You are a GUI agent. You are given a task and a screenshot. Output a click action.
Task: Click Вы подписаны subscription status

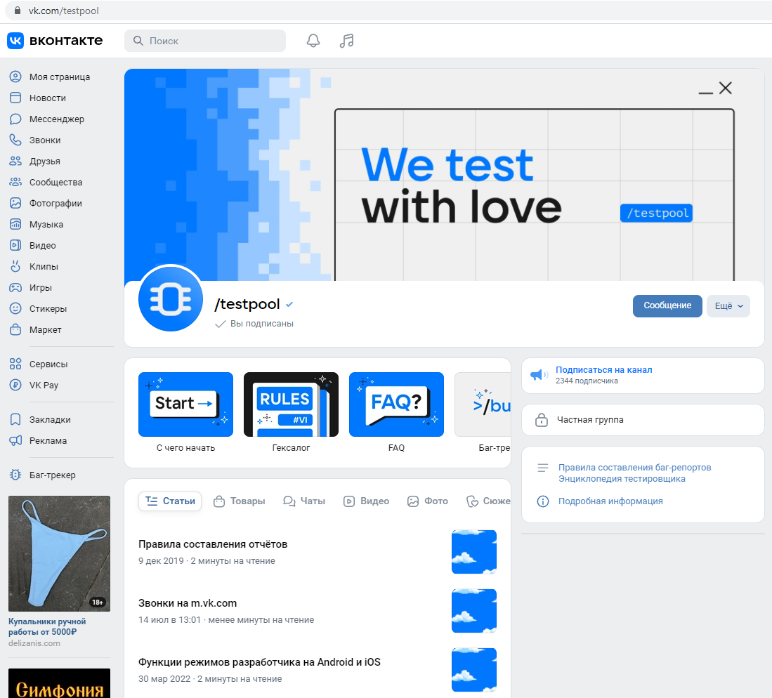coord(254,324)
